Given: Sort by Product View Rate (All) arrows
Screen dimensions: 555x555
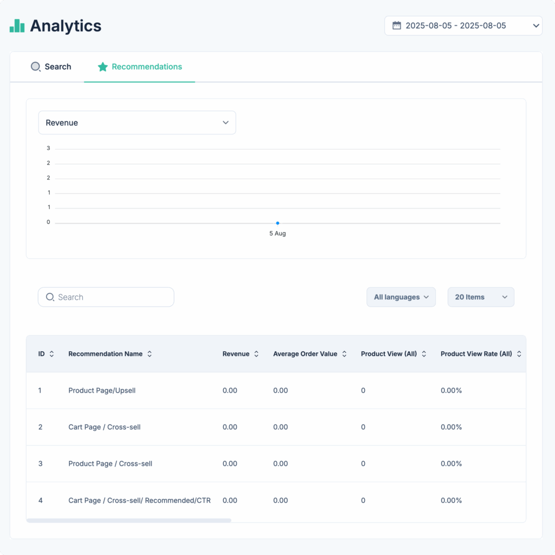Looking at the screenshot, I should pyautogui.click(x=519, y=354).
